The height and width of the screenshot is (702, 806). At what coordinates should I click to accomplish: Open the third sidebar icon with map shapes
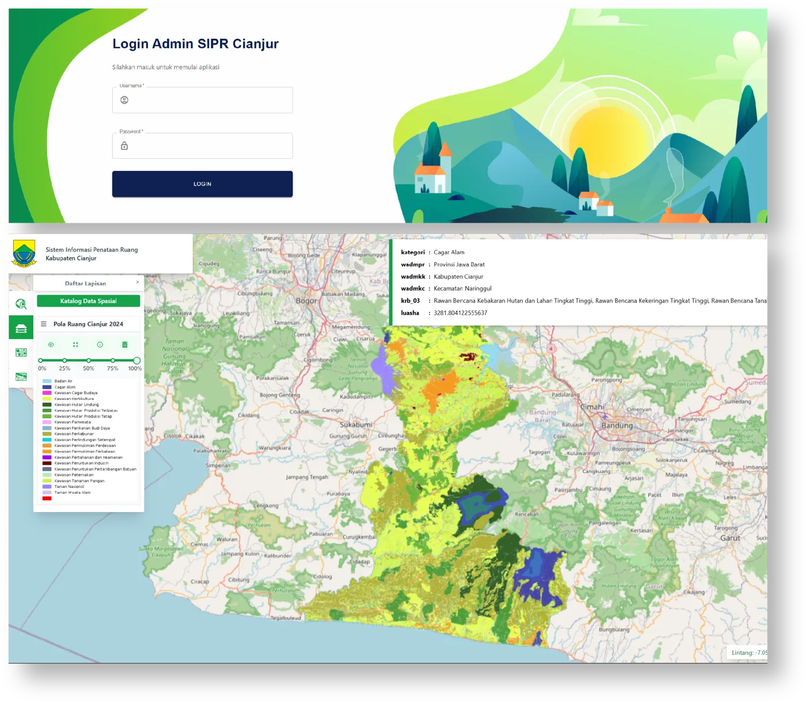[21, 352]
